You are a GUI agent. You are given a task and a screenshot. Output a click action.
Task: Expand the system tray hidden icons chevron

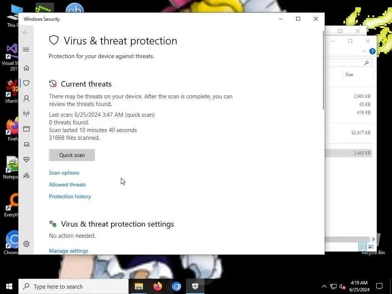point(324,286)
